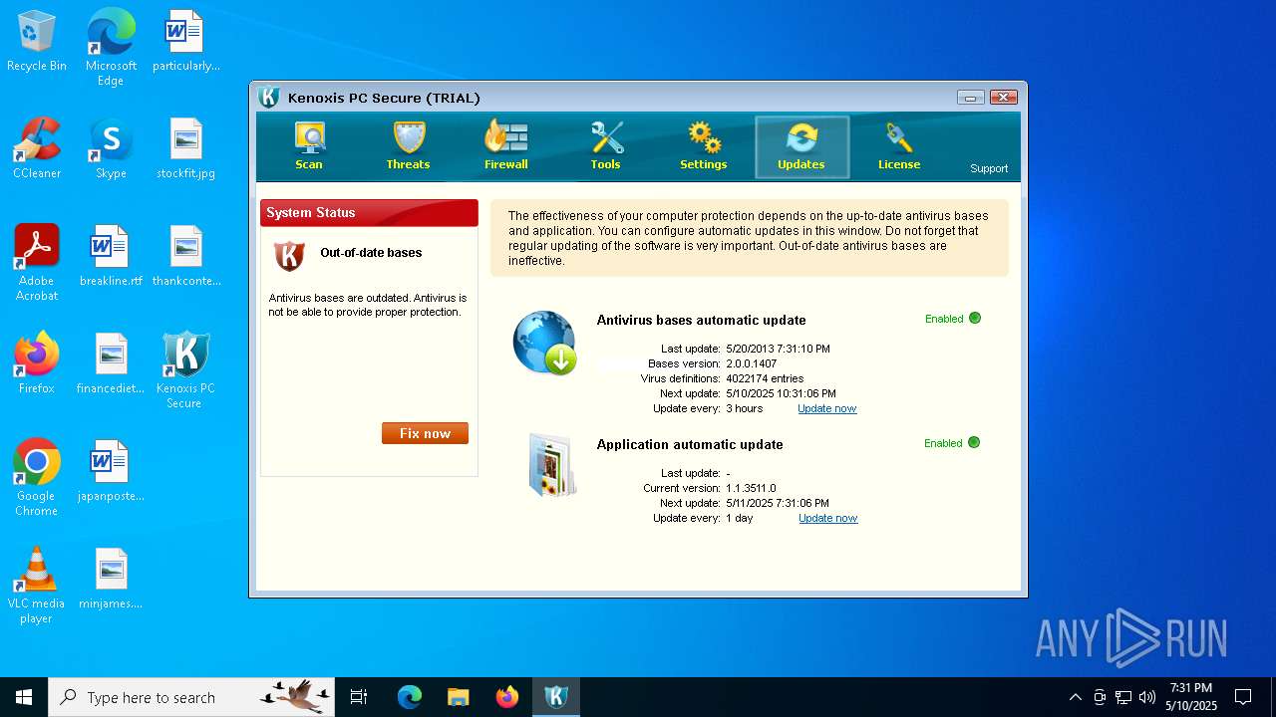Click the network tray icon
The image size is (1276, 717).
tap(1123, 697)
